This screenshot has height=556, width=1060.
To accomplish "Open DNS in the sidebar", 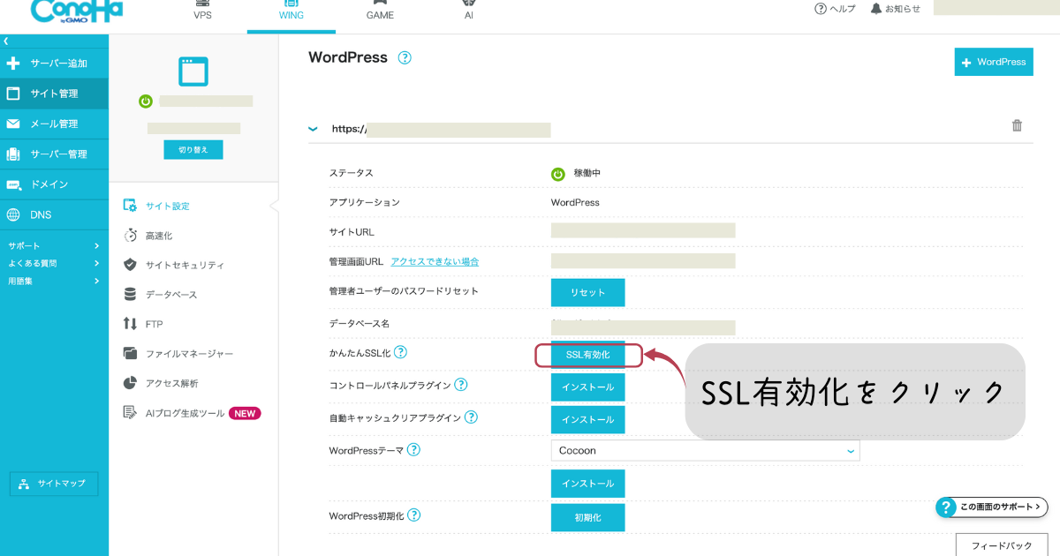I will tap(54, 214).
